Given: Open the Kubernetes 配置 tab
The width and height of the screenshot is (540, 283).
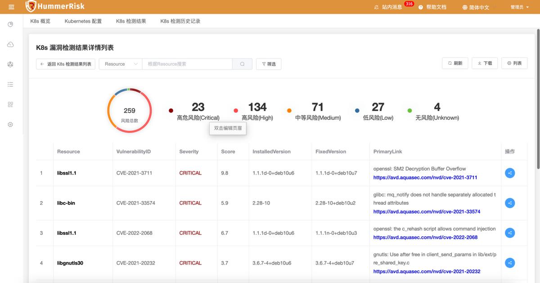Looking at the screenshot, I should (83, 20).
